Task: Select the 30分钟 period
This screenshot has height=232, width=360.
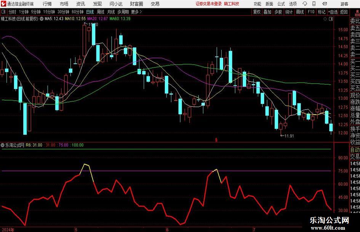Action: click(63, 12)
